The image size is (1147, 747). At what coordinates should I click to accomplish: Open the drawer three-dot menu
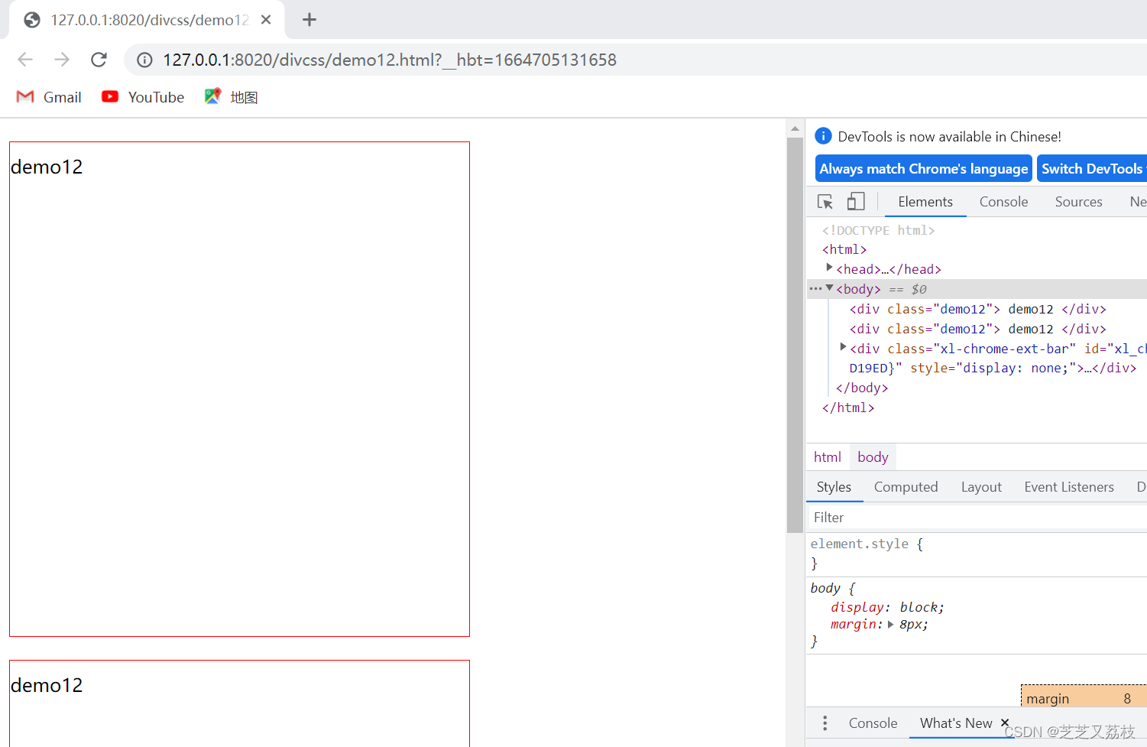pos(825,723)
